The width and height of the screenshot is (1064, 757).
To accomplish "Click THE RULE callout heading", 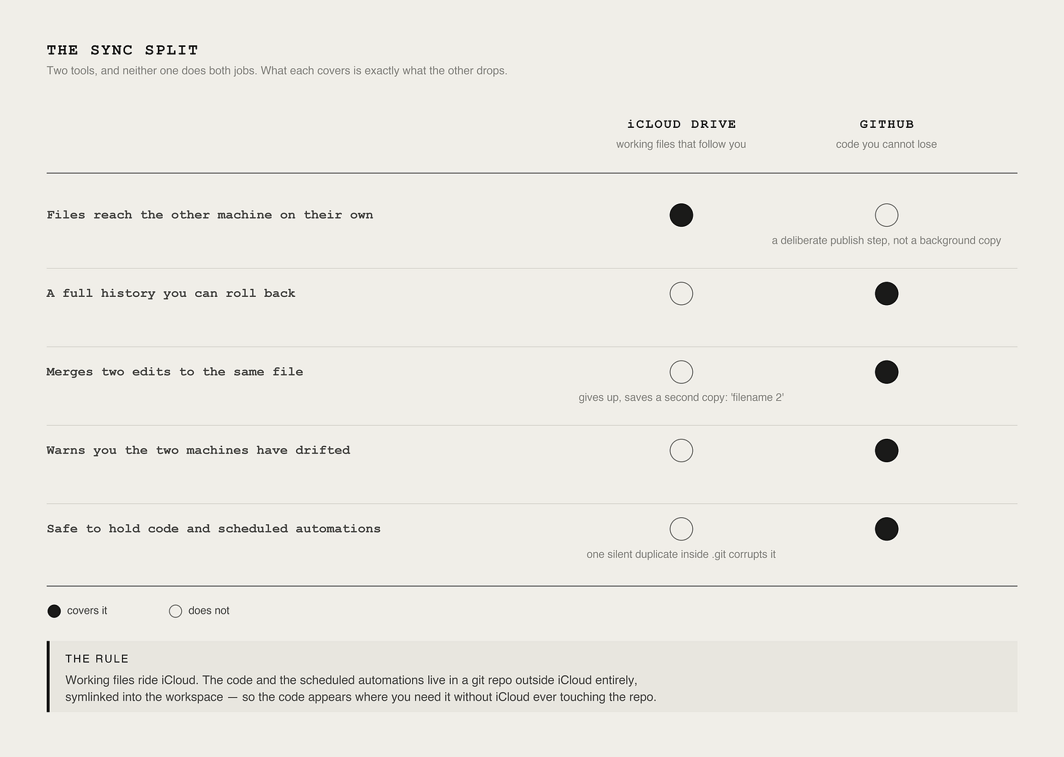I will tap(96, 659).
